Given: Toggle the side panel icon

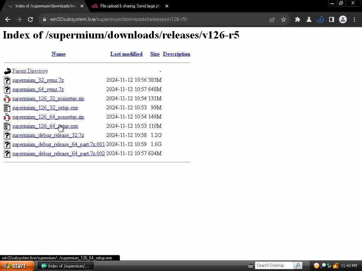Looking at the screenshot, I should point(332,20).
